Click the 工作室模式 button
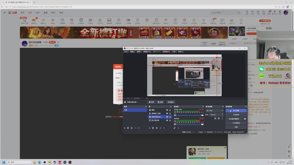The height and width of the screenshot is (165, 294). (x=236, y=123)
